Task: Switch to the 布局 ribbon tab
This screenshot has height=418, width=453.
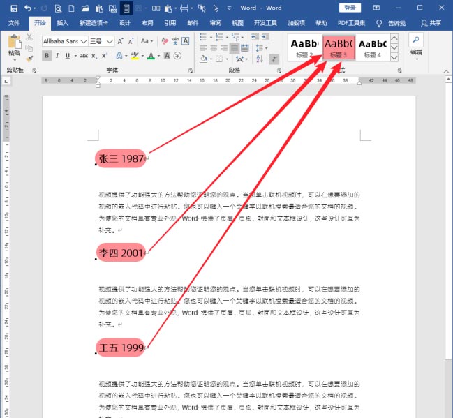Action: (147, 23)
